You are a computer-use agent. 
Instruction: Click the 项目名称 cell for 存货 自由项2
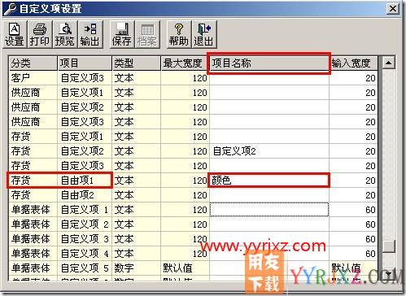coord(269,195)
